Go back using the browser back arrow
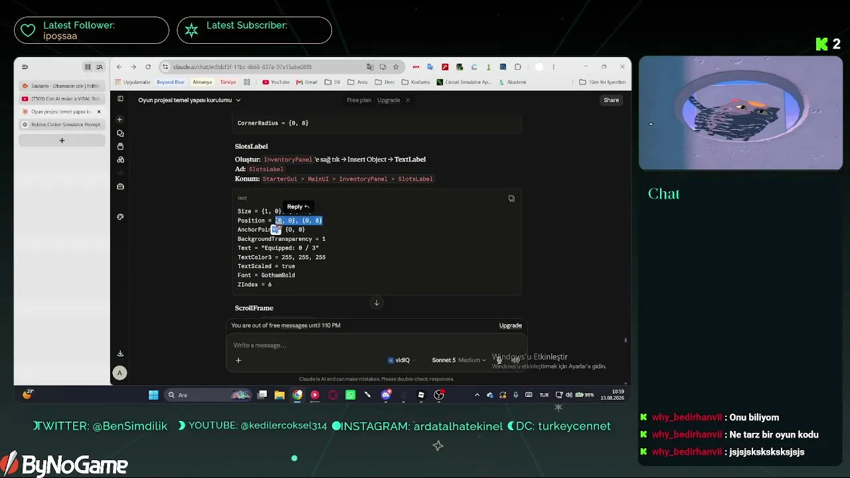This screenshot has width=850, height=478. pyautogui.click(x=119, y=67)
